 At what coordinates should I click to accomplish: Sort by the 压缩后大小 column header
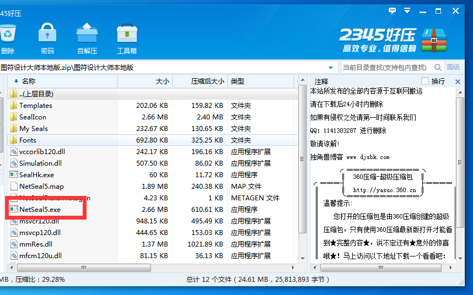200,81
